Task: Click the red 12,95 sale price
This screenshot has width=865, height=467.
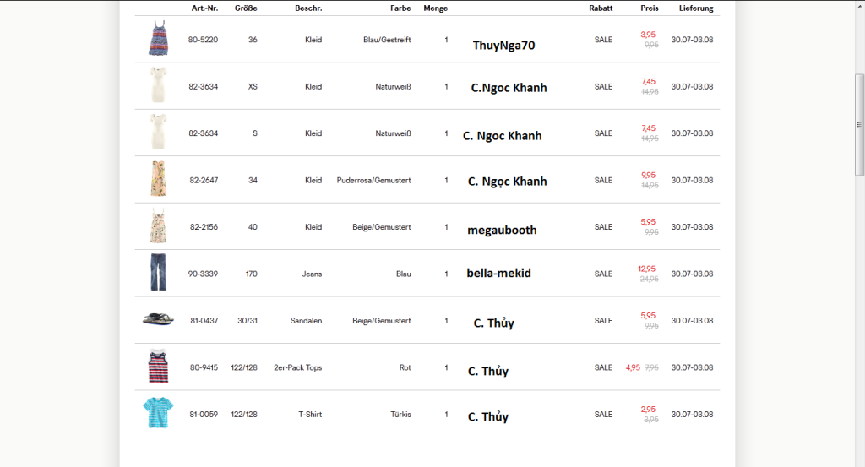Action: click(x=647, y=269)
